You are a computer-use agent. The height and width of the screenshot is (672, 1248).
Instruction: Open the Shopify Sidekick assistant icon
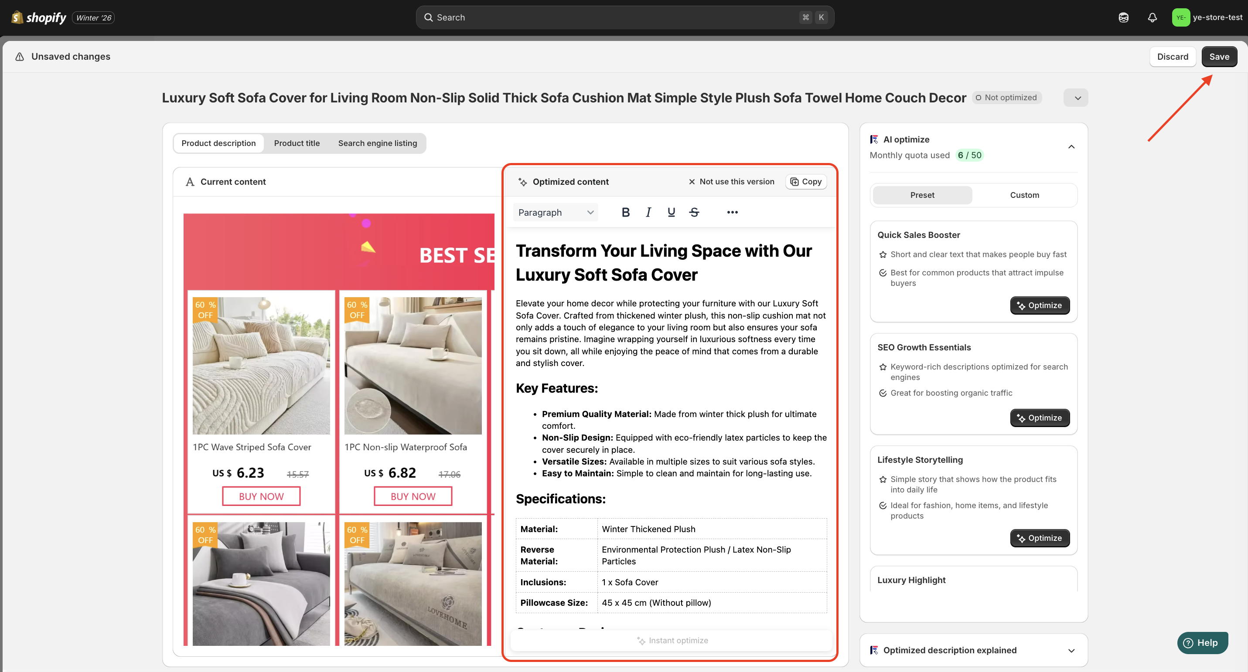1123,17
